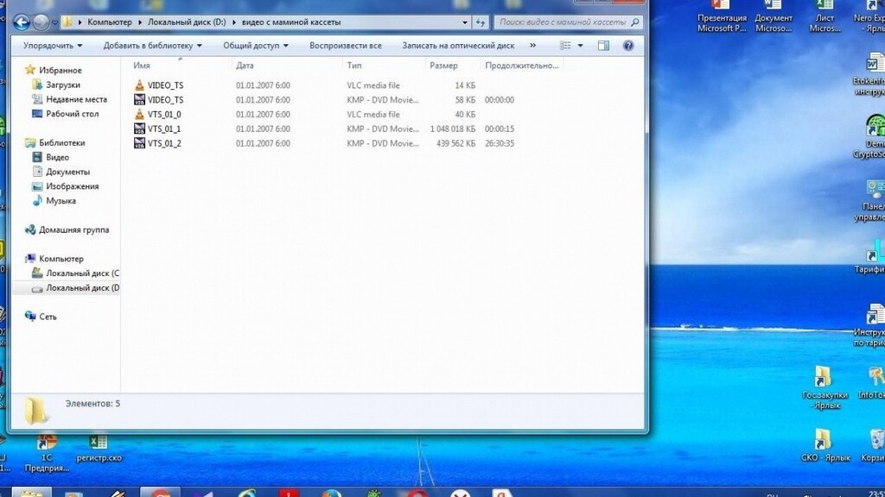Open СКО - Ярлык desktop folder
Image resolution: width=885 pixels, height=497 pixels.
(822, 444)
